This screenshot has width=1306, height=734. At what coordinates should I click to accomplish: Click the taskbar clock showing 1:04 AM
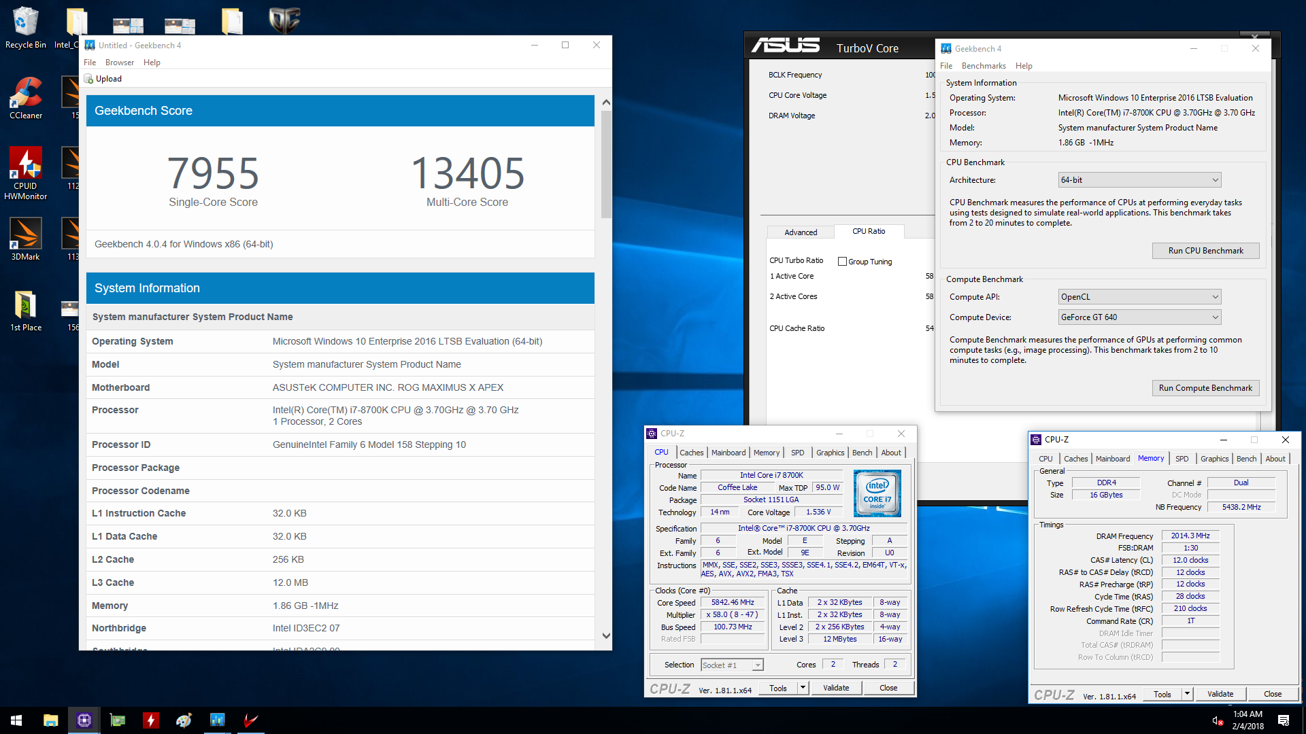[1248, 720]
